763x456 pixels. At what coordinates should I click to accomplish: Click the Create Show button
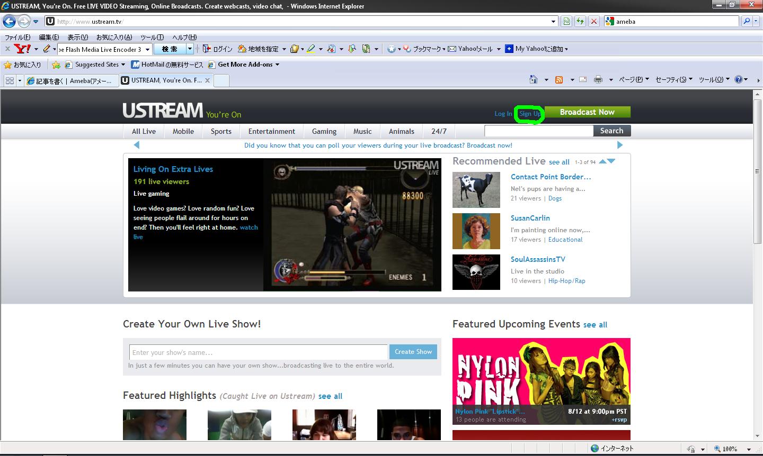[x=413, y=352]
